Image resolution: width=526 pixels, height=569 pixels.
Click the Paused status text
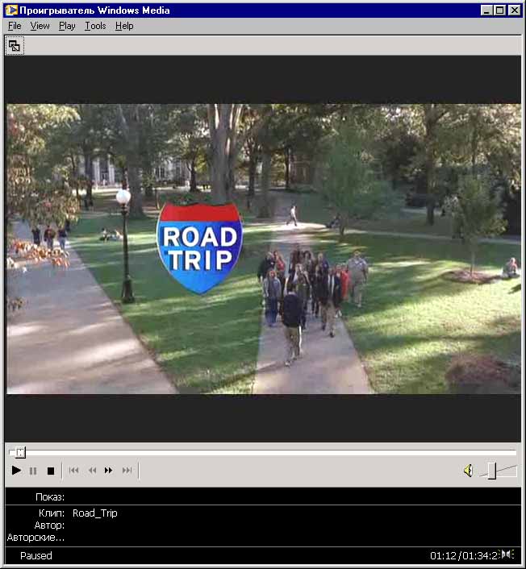[x=36, y=555]
